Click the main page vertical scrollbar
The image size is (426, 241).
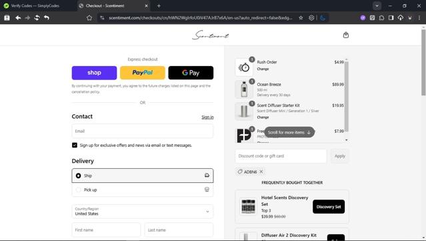[423, 62]
